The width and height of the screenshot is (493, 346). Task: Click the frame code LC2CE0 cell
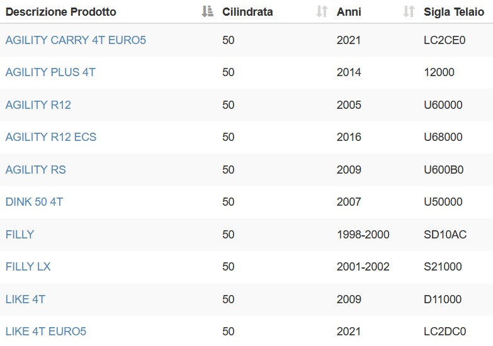[445, 40]
